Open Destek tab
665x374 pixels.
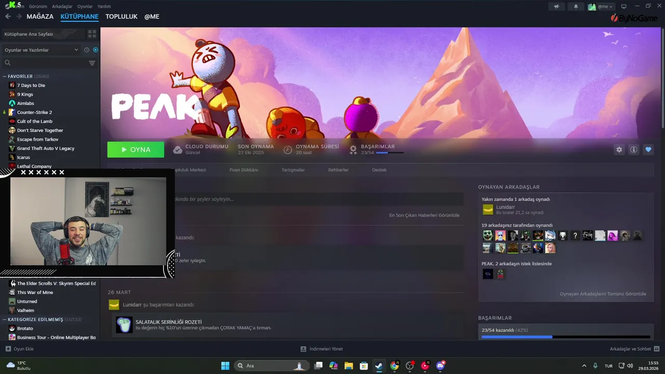tap(379, 170)
